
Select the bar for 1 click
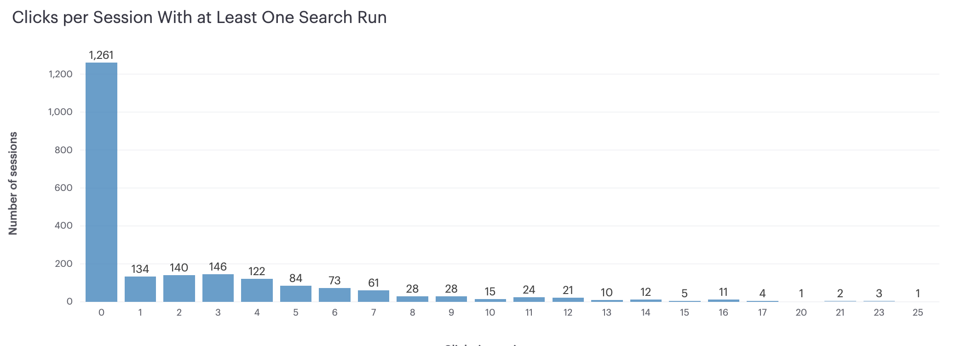[140, 289]
